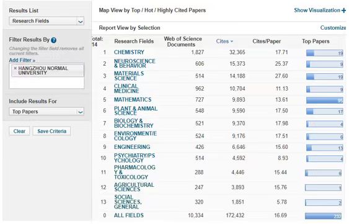349x224 pixels.
Task: Open the ENVIRONMENT/ECOLOGY field
Action: coord(135,136)
